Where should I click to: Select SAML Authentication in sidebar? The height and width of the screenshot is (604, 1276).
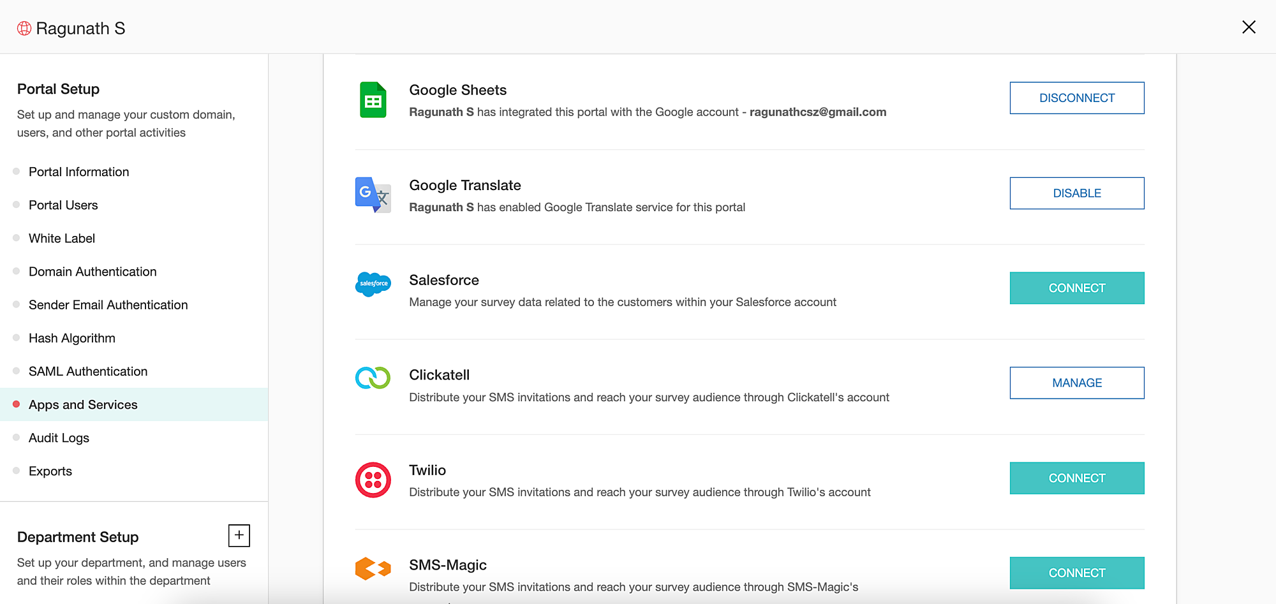click(88, 371)
